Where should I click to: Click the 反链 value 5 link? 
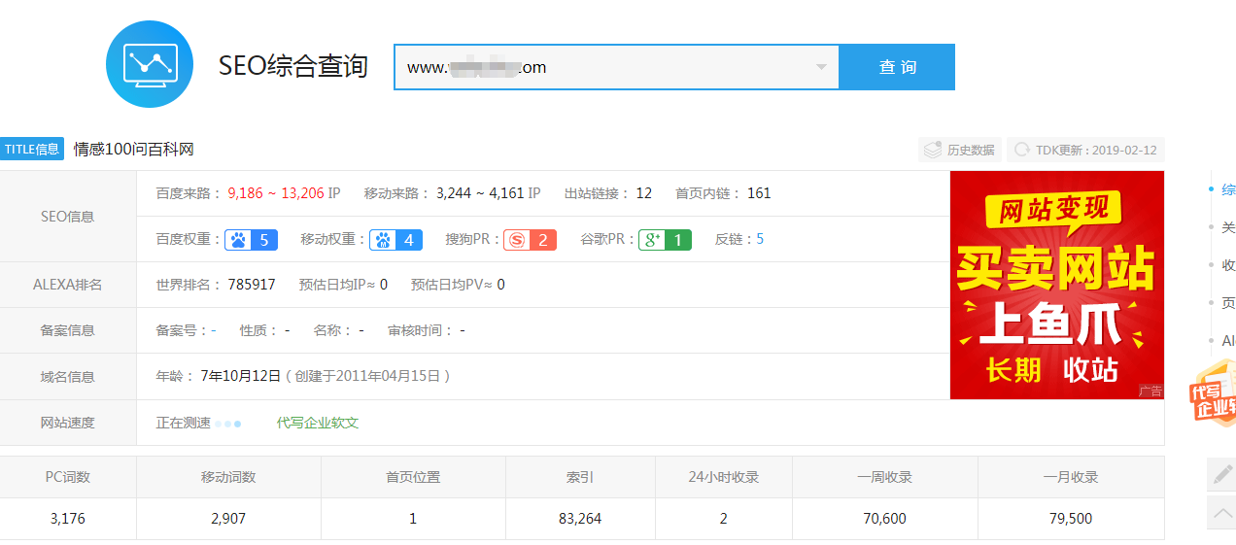tap(760, 239)
